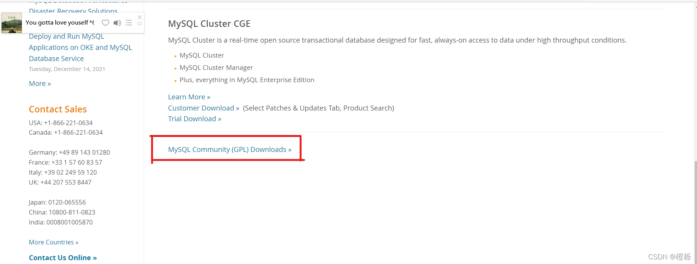The image size is (697, 264).
Task: Open Contact Us Online link
Action: pos(63,258)
